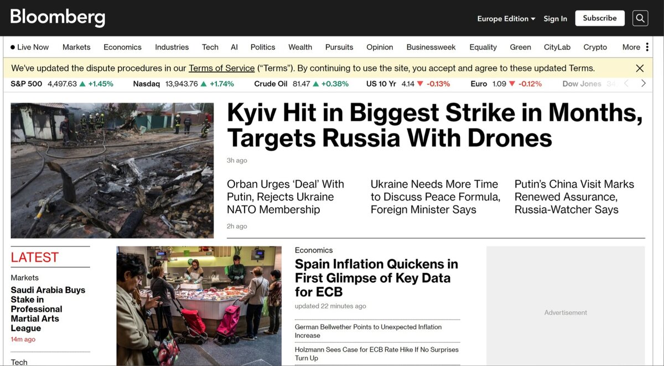Click the Crude Oil ticker quote

pos(301,84)
